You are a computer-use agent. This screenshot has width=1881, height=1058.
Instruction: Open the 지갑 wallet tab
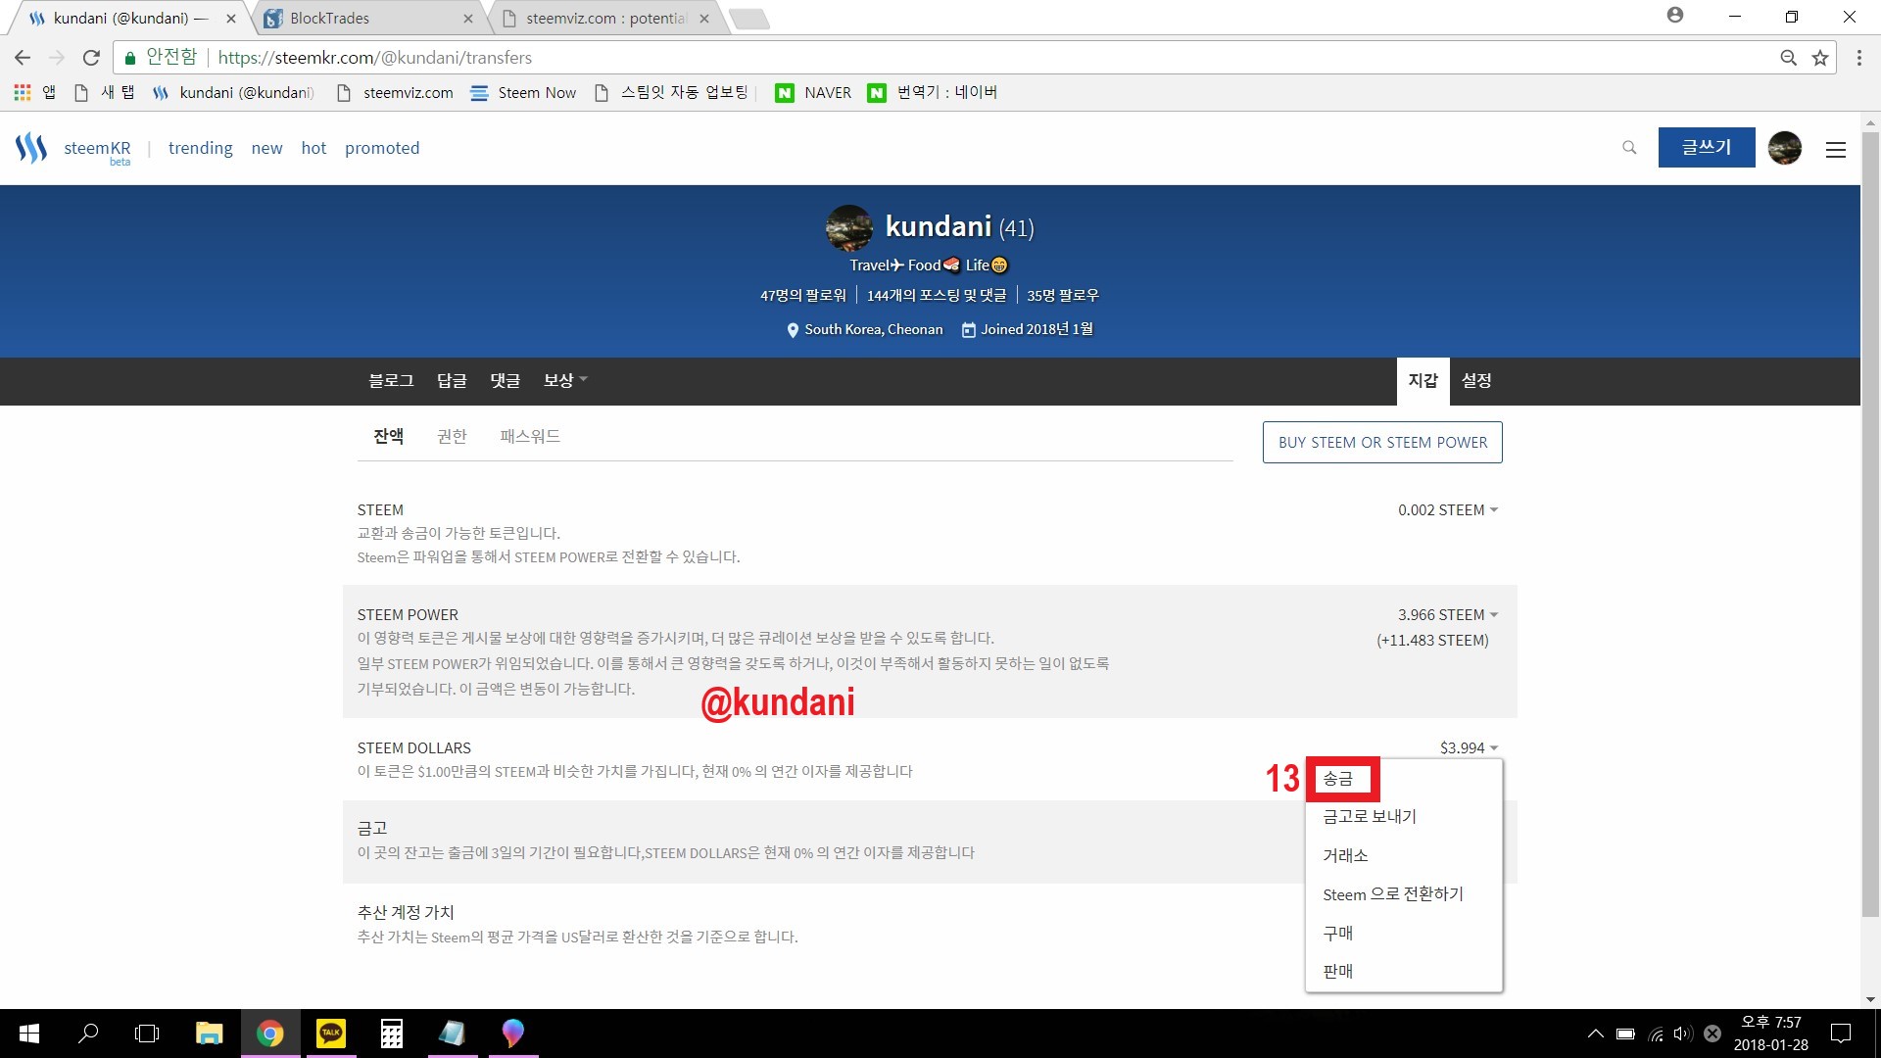coord(1423,380)
